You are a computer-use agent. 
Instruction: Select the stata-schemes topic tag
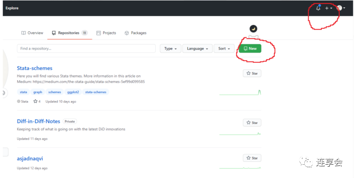click(x=96, y=92)
